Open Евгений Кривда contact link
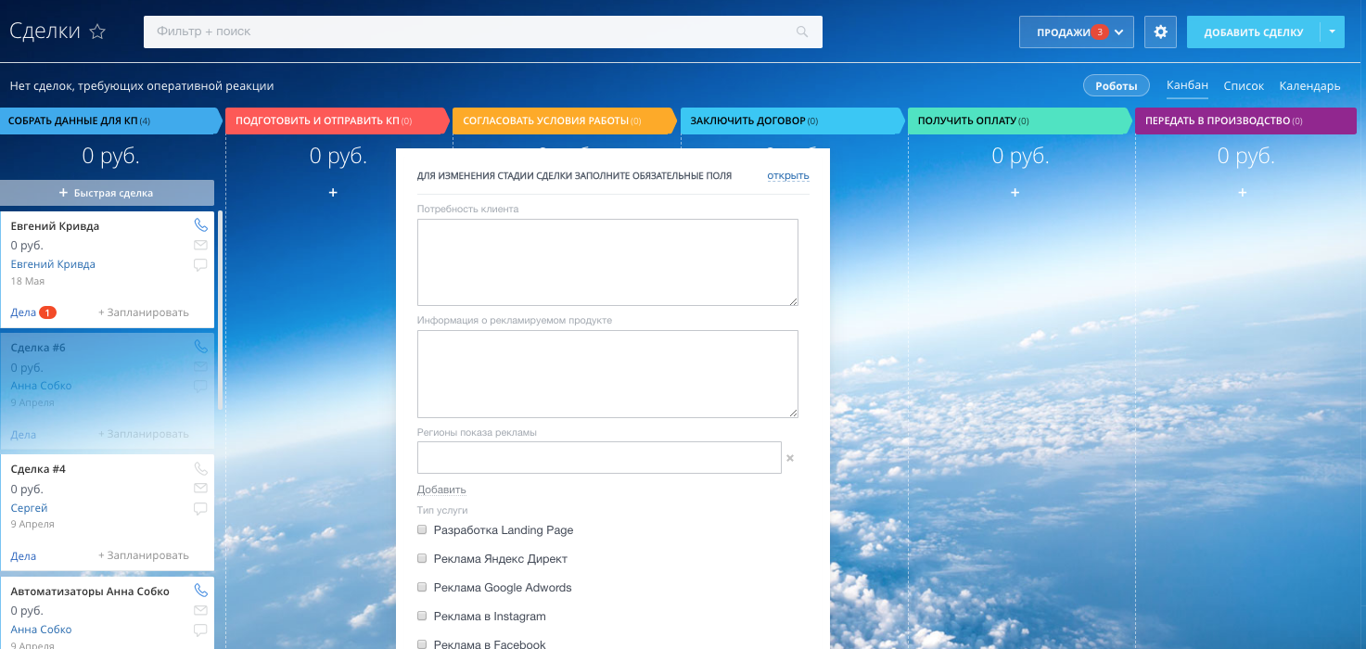The height and width of the screenshot is (649, 1366). tap(53, 264)
